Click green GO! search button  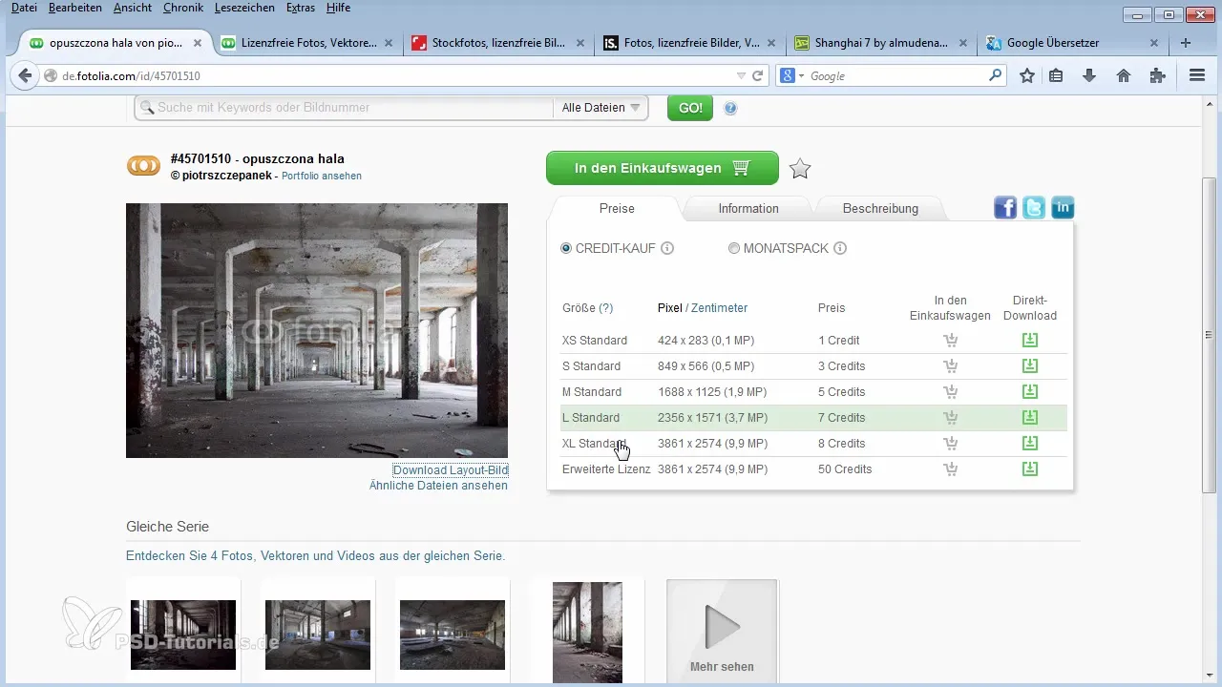[x=690, y=108]
